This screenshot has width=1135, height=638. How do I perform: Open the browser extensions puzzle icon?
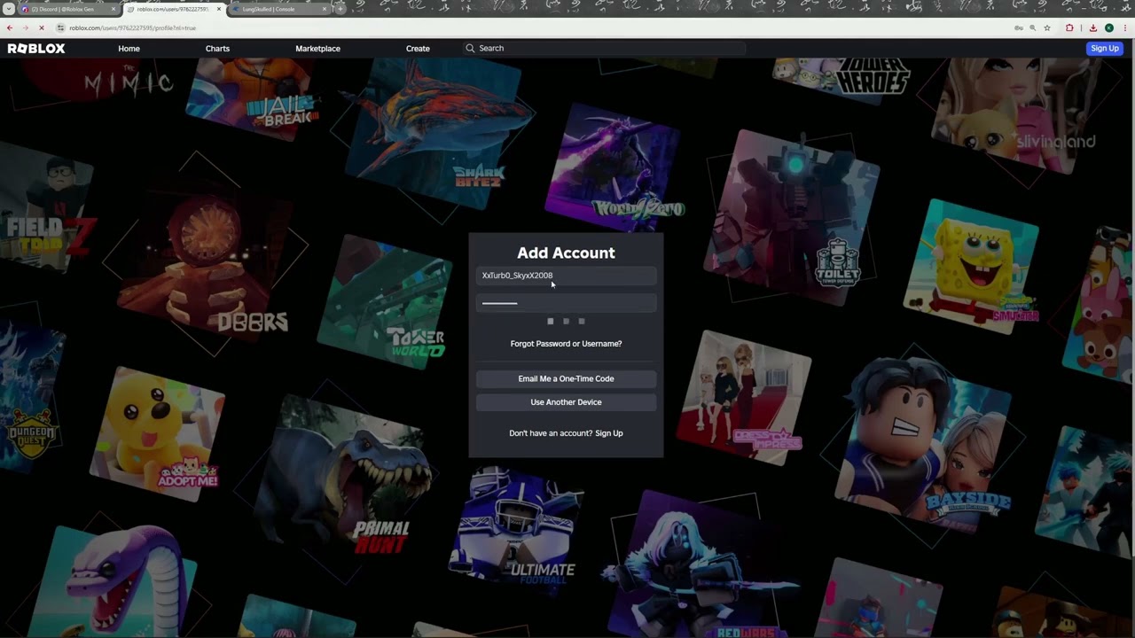(1069, 28)
